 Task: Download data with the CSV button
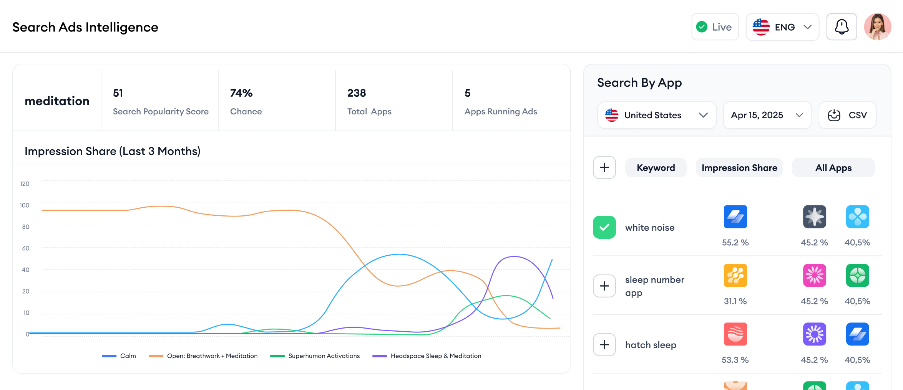click(847, 115)
